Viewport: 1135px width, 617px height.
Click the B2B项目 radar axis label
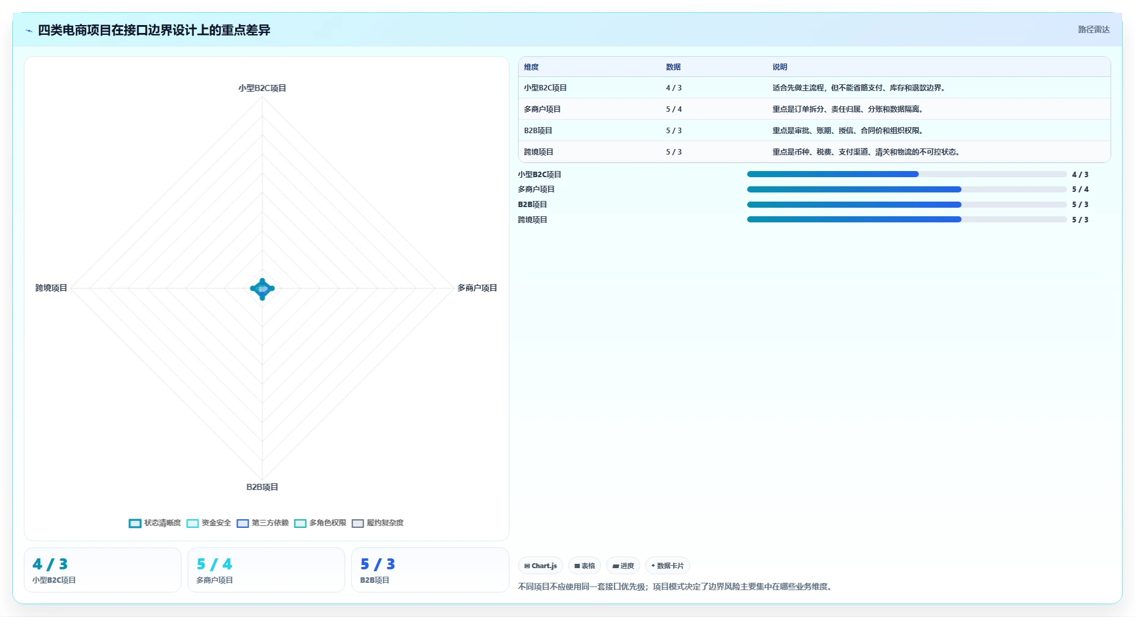pos(262,487)
